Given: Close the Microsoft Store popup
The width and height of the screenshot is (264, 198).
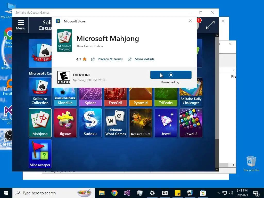Looking at the screenshot, I should tap(190, 21).
